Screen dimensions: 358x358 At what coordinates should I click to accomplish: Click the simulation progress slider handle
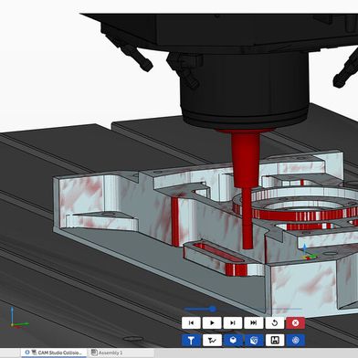coord(213,310)
